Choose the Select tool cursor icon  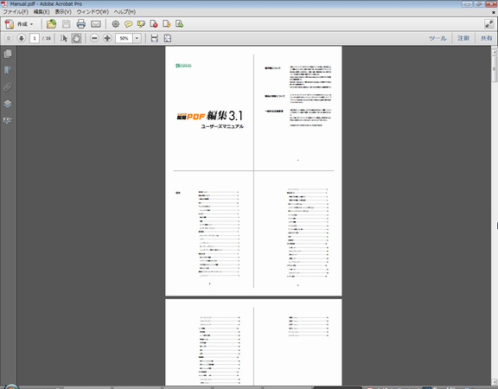(x=64, y=38)
